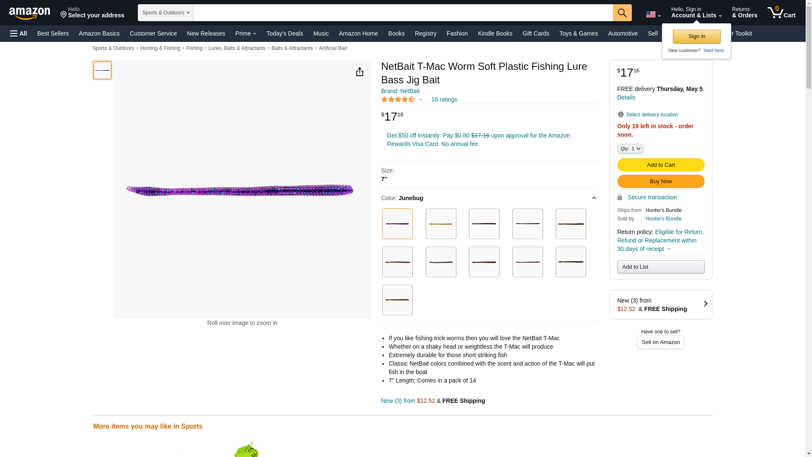The height and width of the screenshot is (457, 812).
Task: Open Sports & Outdoors search category dropdown
Action: pos(165,13)
